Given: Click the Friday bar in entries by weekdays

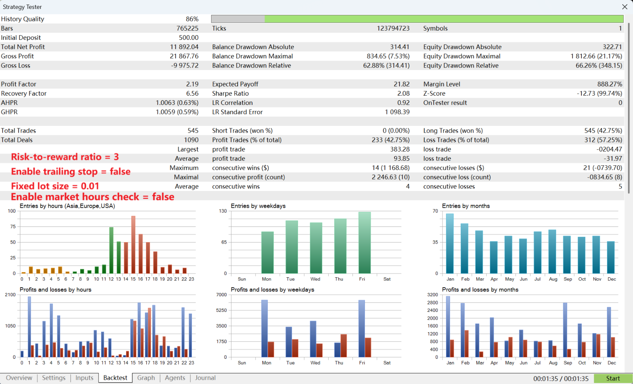Looking at the screenshot, I should [x=365, y=242].
